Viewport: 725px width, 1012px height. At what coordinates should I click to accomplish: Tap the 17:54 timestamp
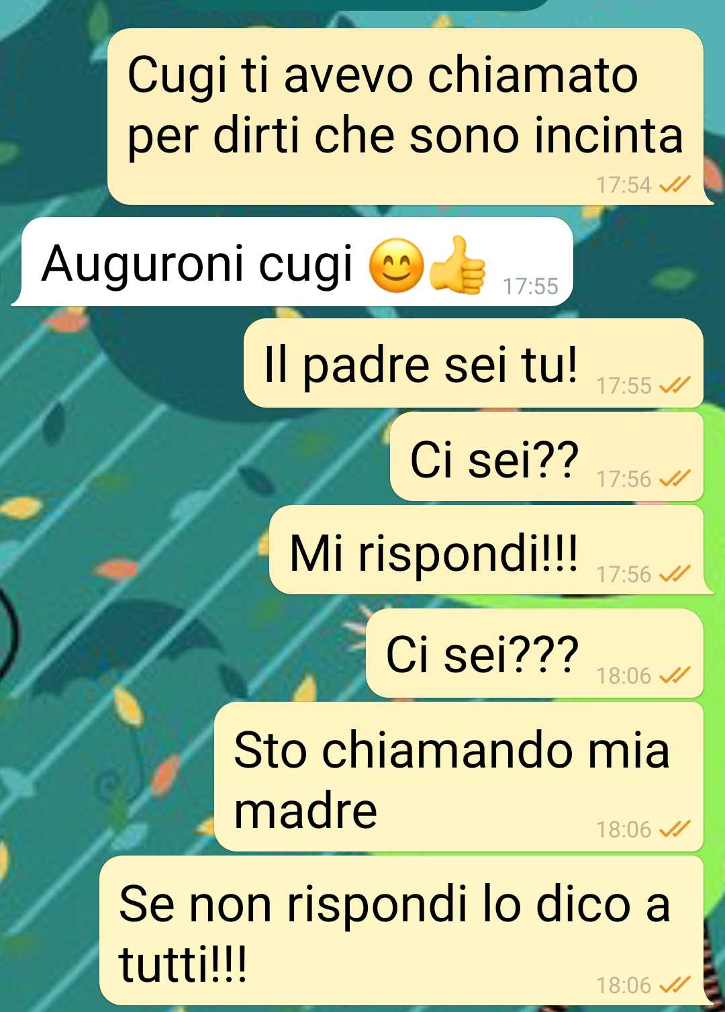(x=624, y=185)
